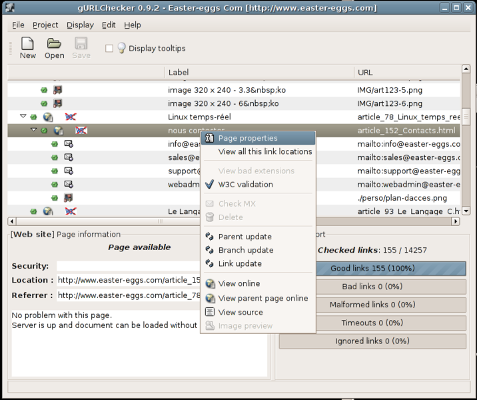This screenshot has width=477, height=400.
Task: Click the globe page icon on Linux temps-réel row
Action: click(x=48, y=117)
